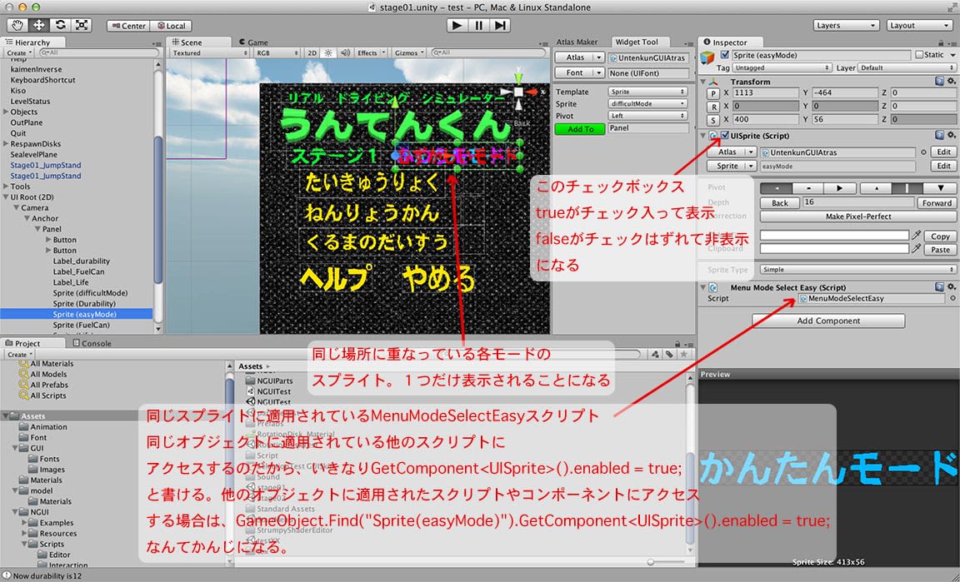Image resolution: width=960 pixels, height=582 pixels.
Task: Click the Forward depth button
Action: coord(937,202)
